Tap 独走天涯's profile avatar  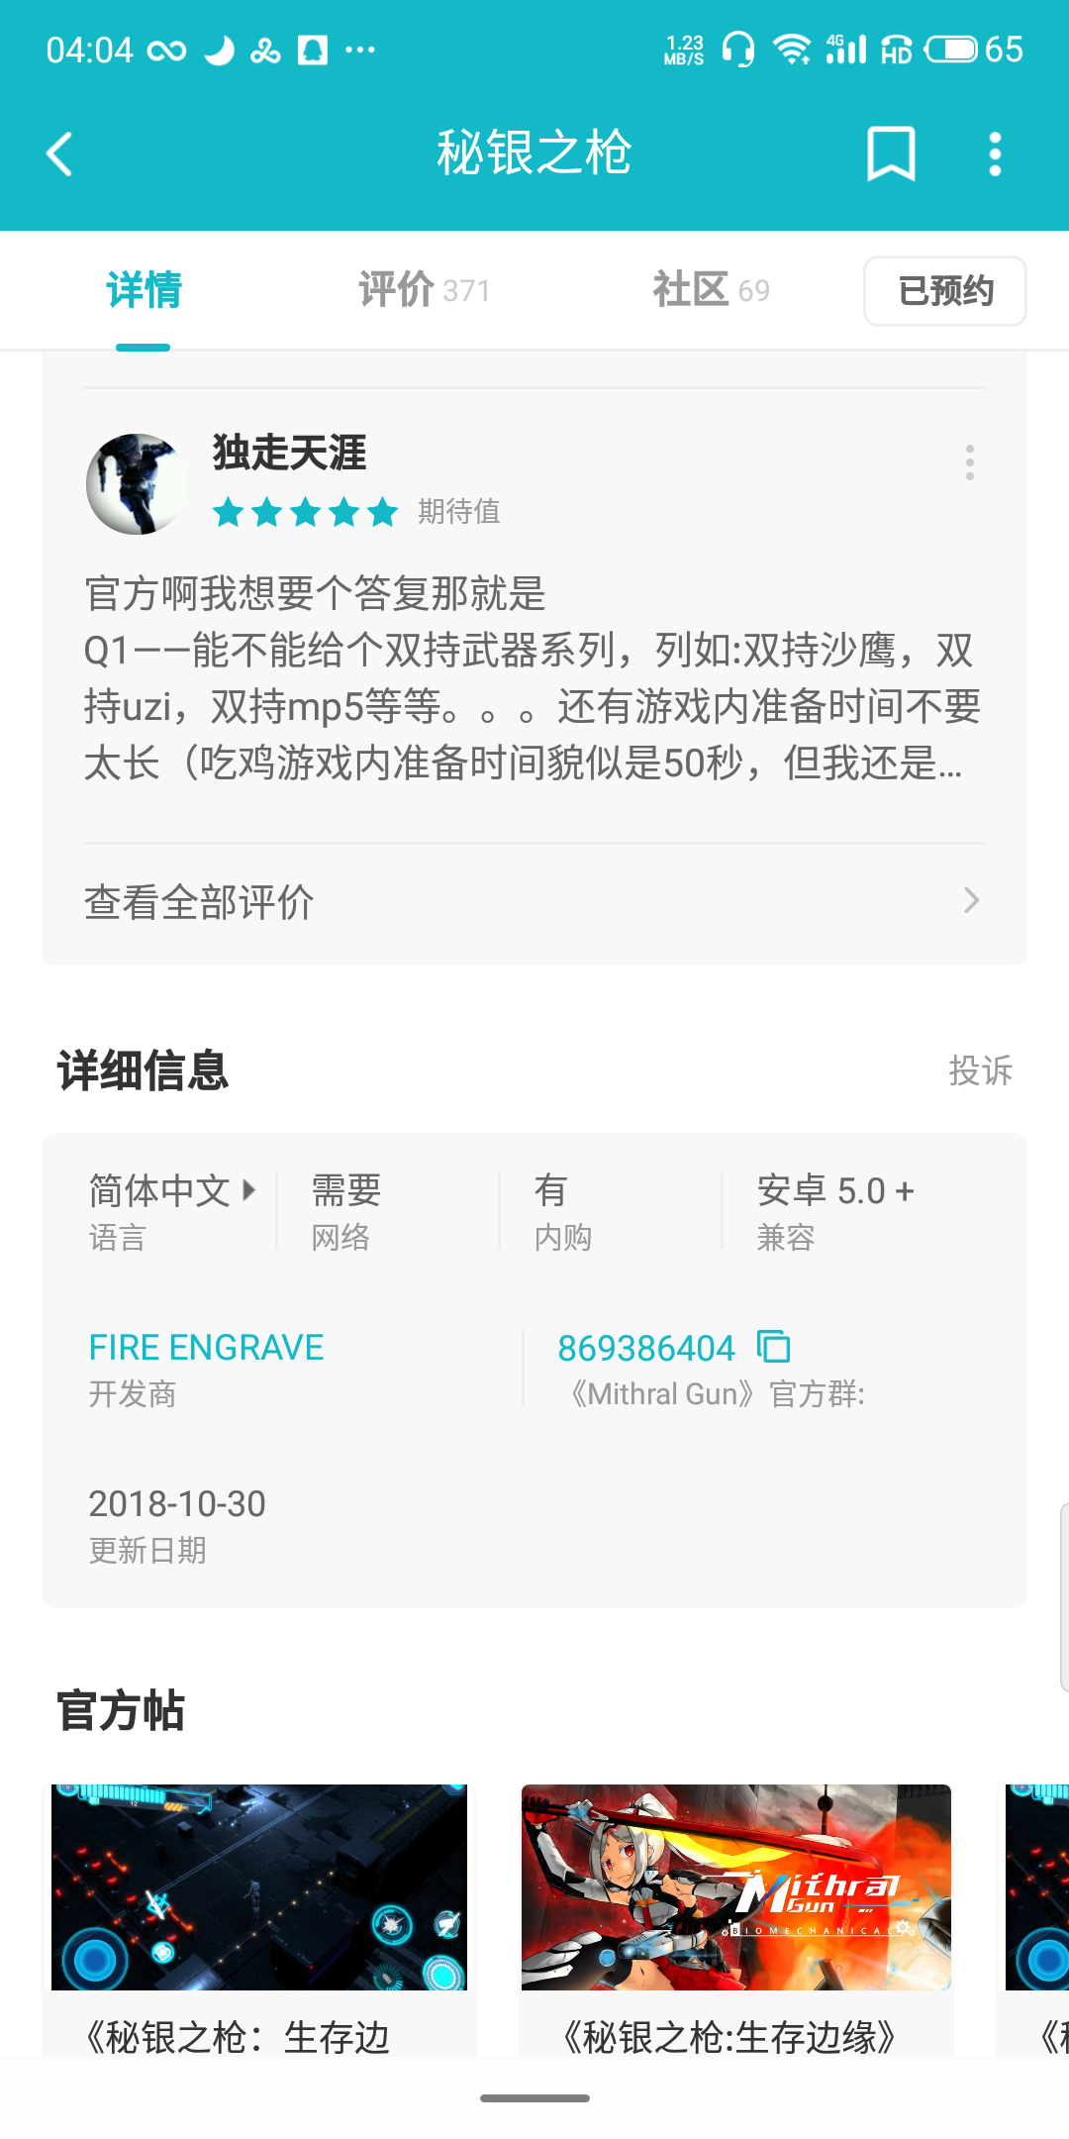pos(136,484)
